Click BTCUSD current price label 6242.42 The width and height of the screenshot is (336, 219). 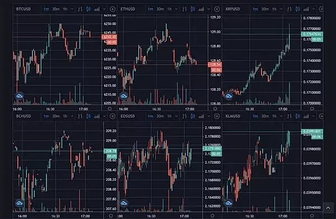point(109,37)
